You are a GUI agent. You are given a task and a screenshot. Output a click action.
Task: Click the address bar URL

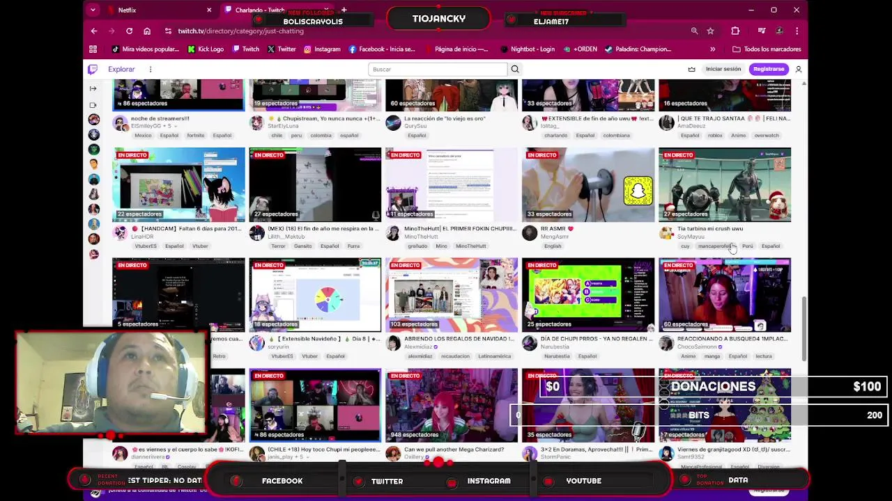click(240, 31)
